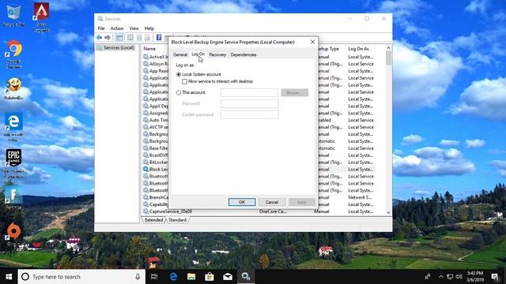Select the Local System account radio button

[x=179, y=74]
